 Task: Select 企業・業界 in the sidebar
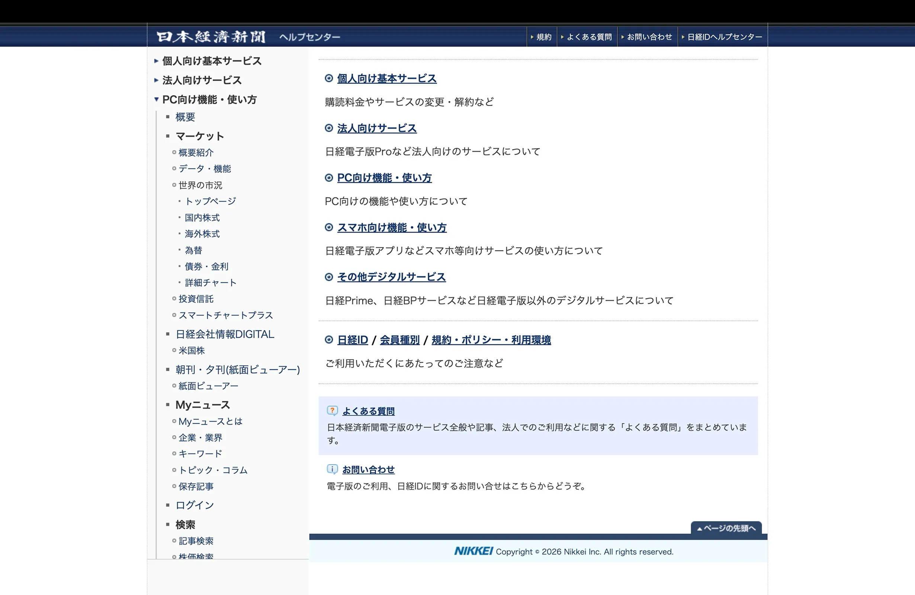coord(200,437)
